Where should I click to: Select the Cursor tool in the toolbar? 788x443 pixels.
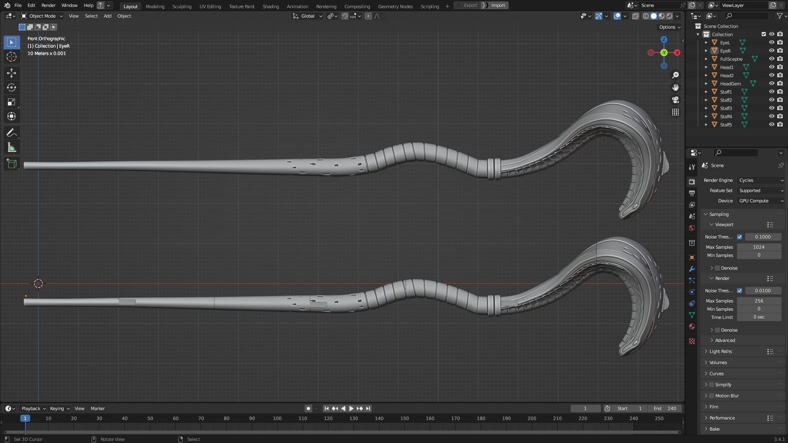(x=11, y=57)
